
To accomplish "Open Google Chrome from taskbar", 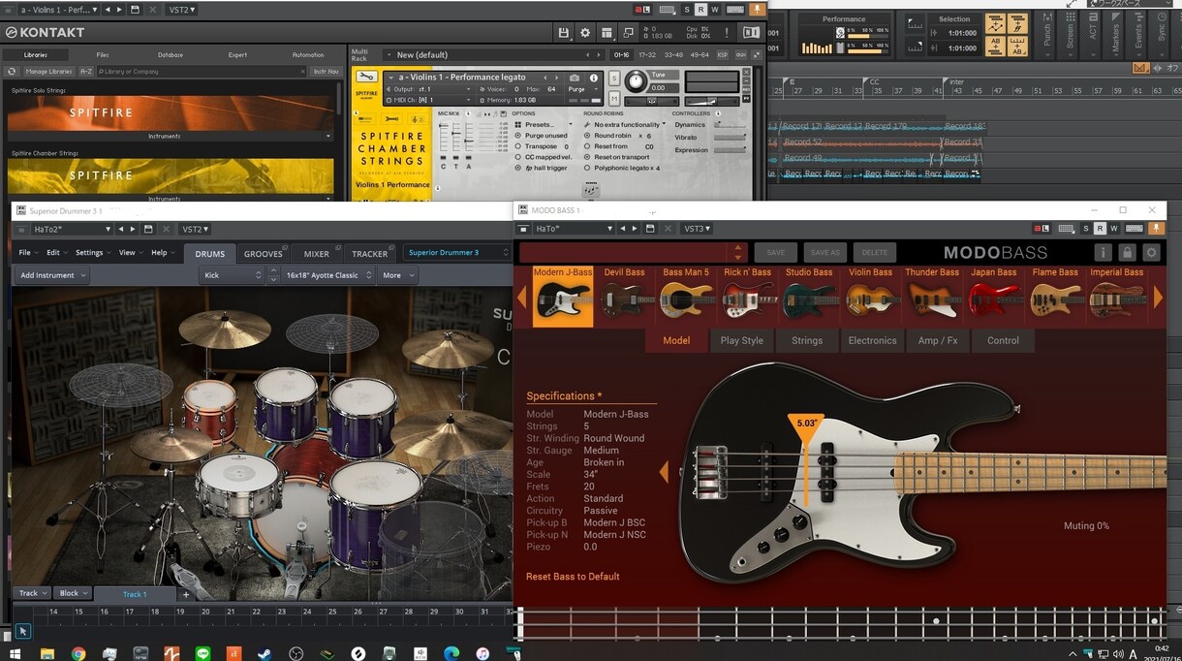I will (x=78, y=653).
